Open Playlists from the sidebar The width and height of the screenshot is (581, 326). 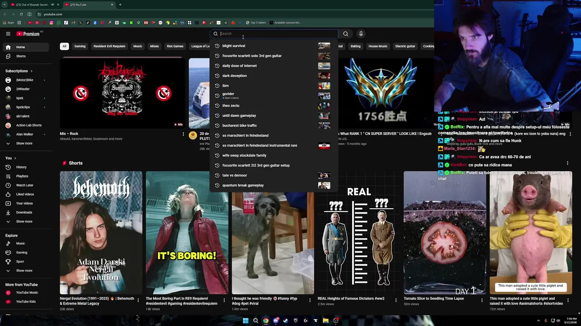point(26,176)
